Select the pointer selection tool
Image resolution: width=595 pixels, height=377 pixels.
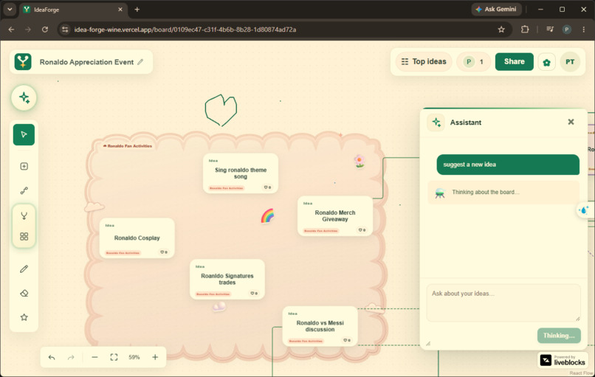coord(24,134)
